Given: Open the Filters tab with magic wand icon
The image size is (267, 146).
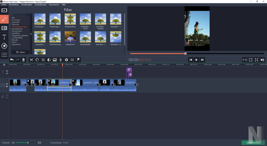Looking at the screenshot, I should pos(4,19).
